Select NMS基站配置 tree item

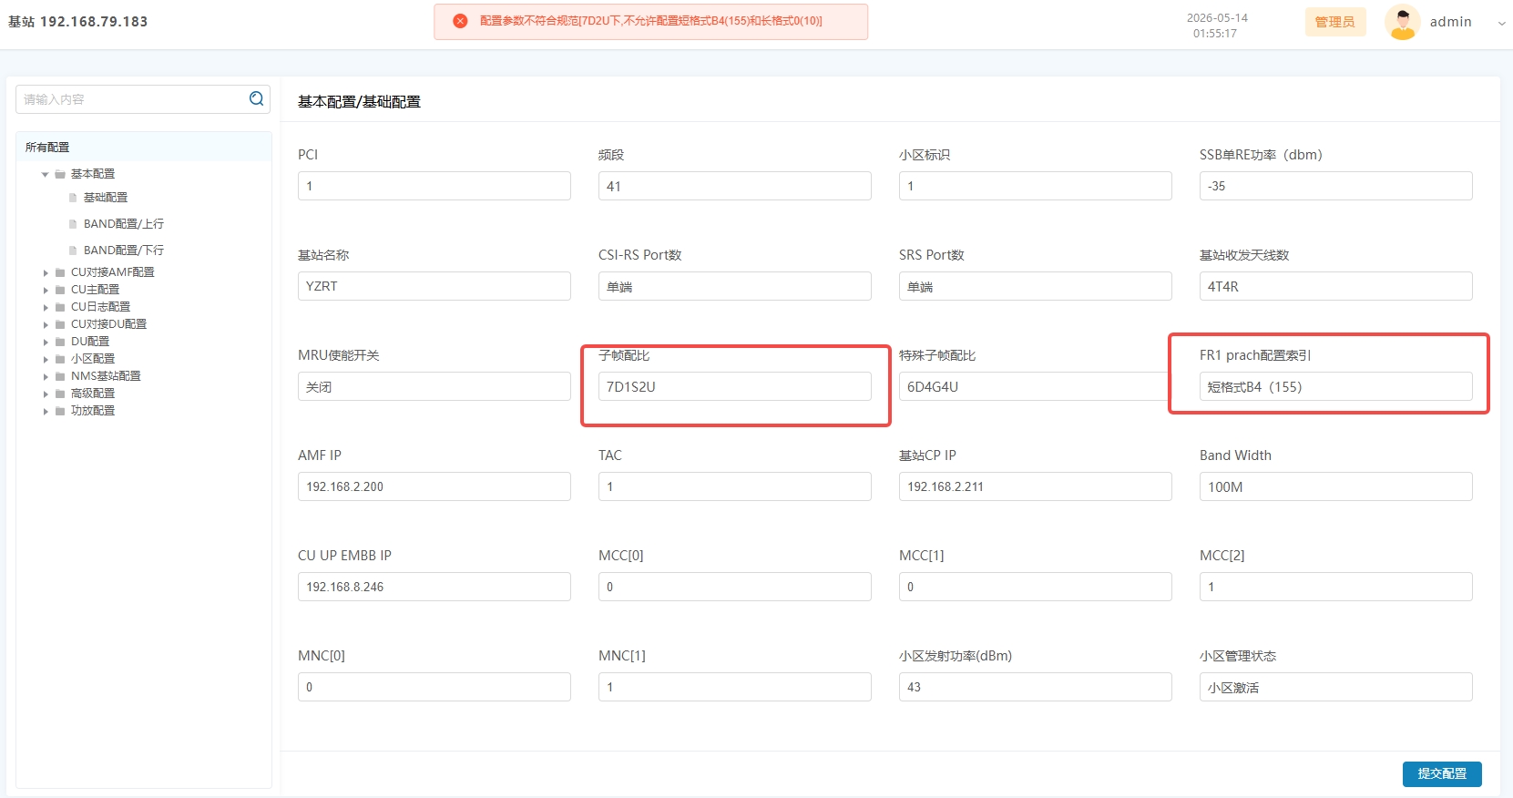[106, 376]
